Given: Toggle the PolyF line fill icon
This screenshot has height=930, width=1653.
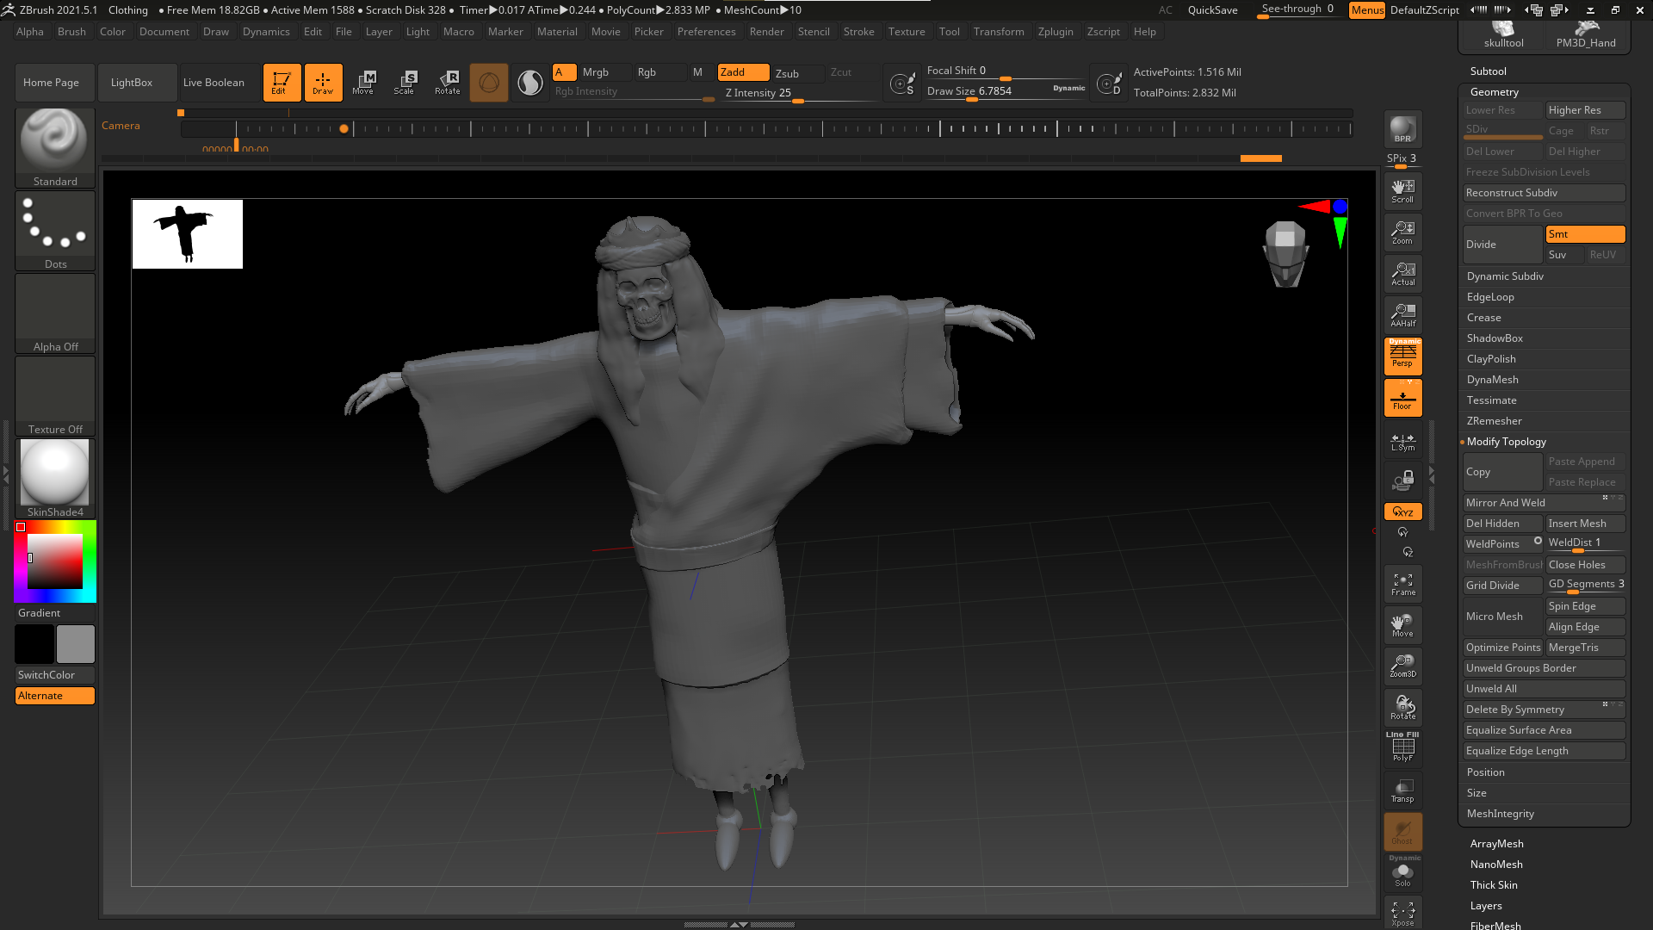Looking at the screenshot, I should tap(1402, 747).
